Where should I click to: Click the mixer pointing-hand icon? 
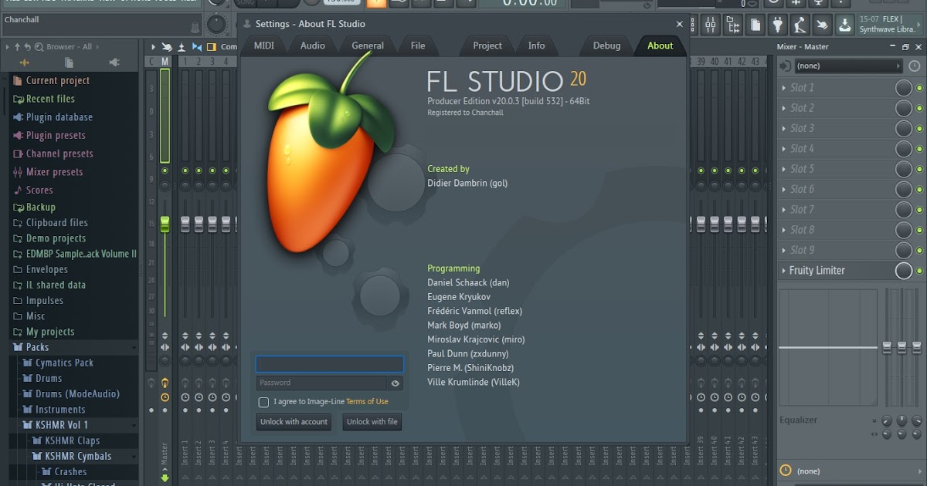point(166,47)
